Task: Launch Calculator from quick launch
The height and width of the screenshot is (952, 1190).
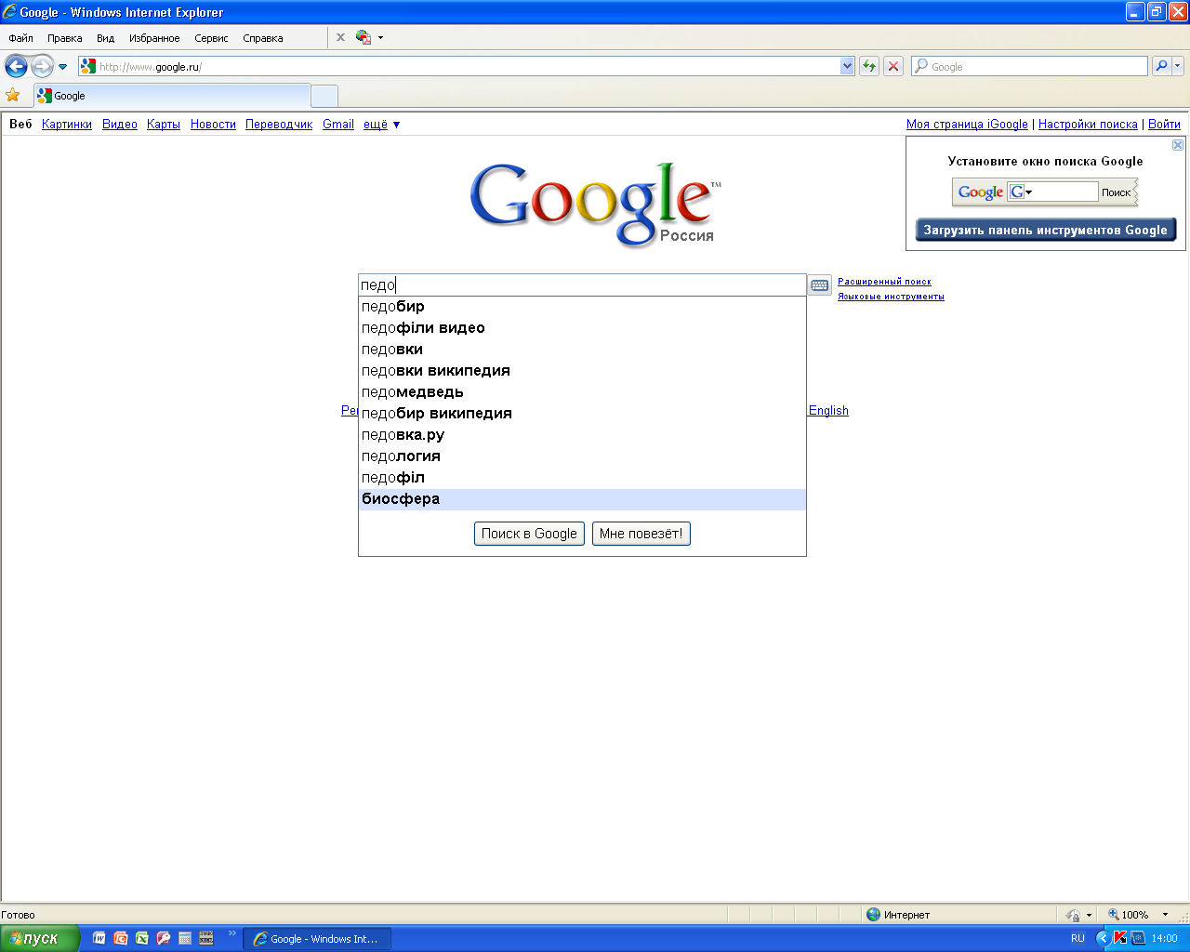Action: click(185, 938)
